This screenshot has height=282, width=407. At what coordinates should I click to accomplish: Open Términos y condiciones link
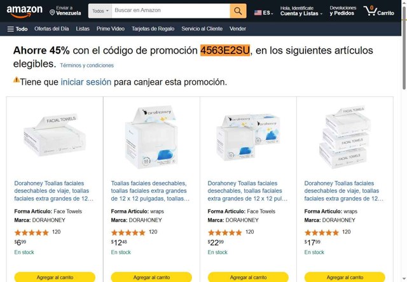[86, 66]
